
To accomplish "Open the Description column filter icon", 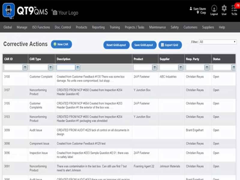I will coord(78,67).
